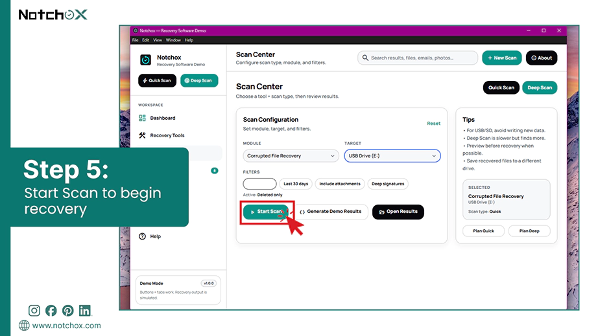The height and width of the screenshot is (336, 598).
Task: Open the About dialog
Action: click(x=542, y=58)
